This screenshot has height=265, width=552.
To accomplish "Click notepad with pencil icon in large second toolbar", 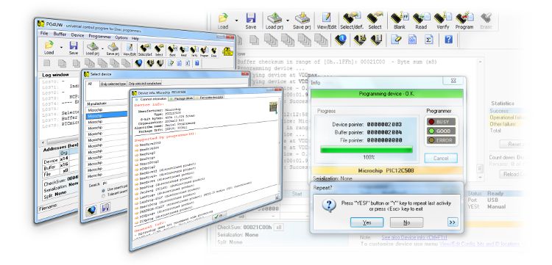I will click(396, 40).
